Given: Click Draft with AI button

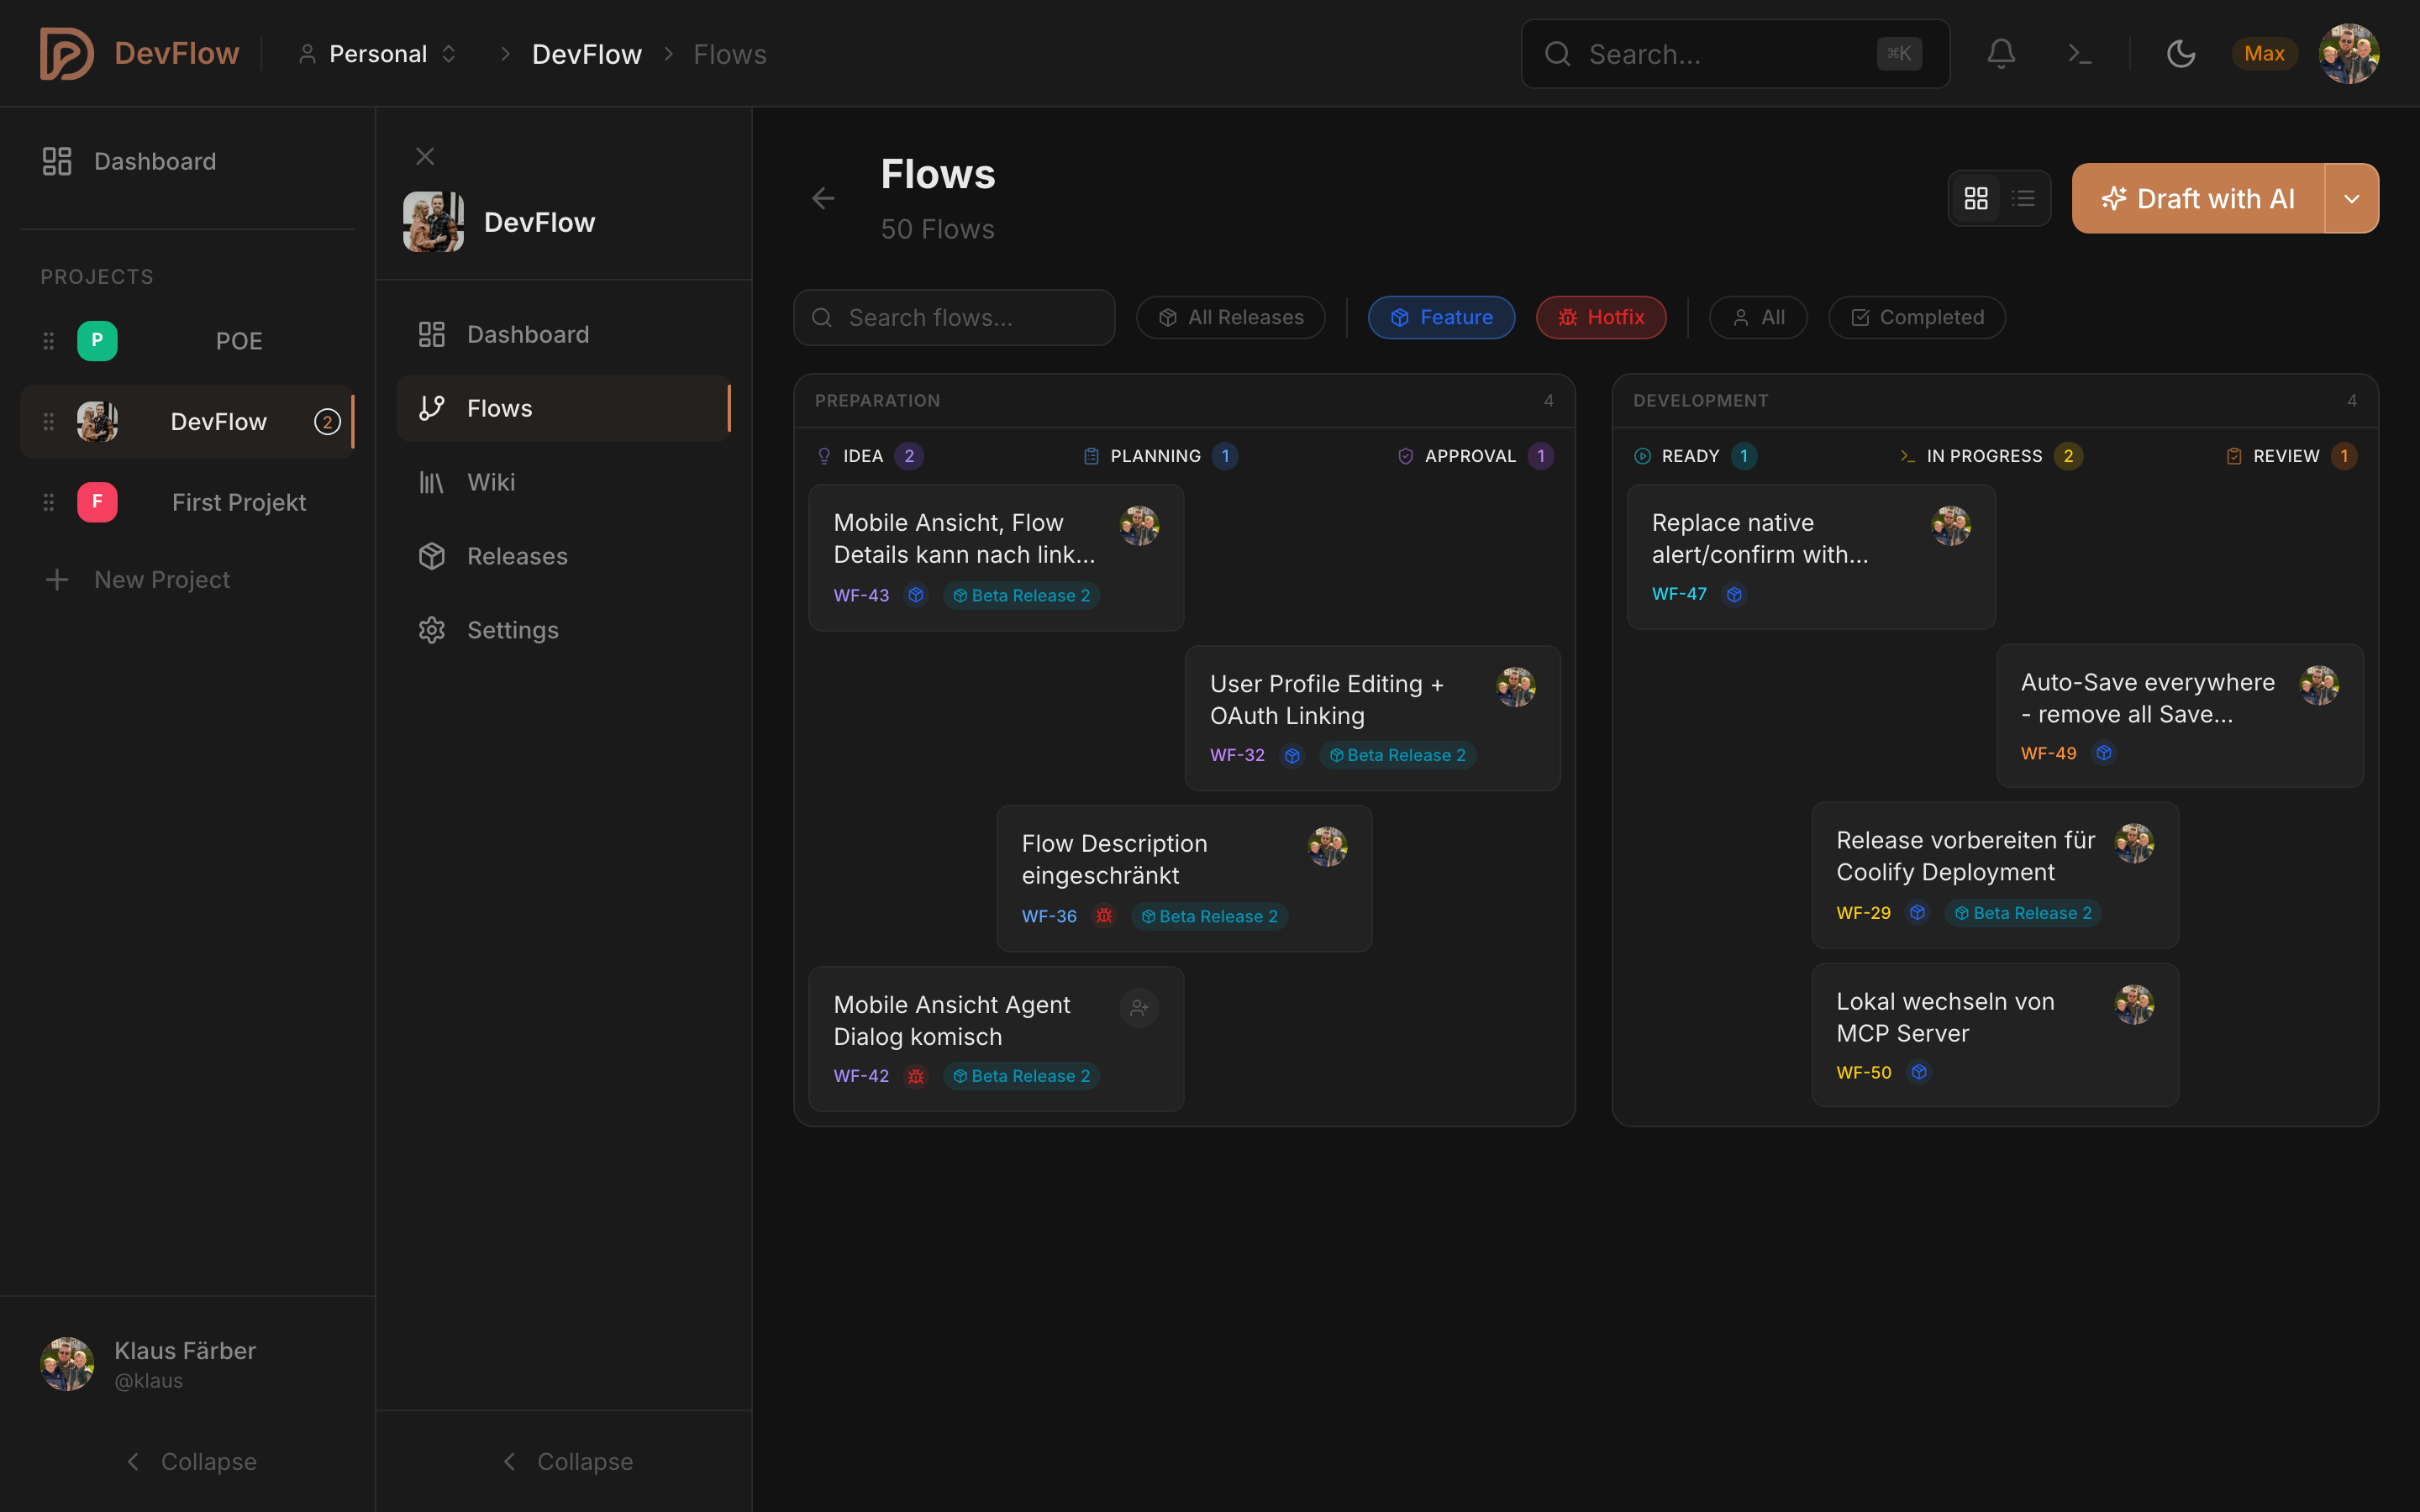Looking at the screenshot, I should pyautogui.click(x=2198, y=199).
